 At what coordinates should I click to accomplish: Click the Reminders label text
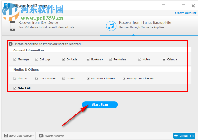120,59
